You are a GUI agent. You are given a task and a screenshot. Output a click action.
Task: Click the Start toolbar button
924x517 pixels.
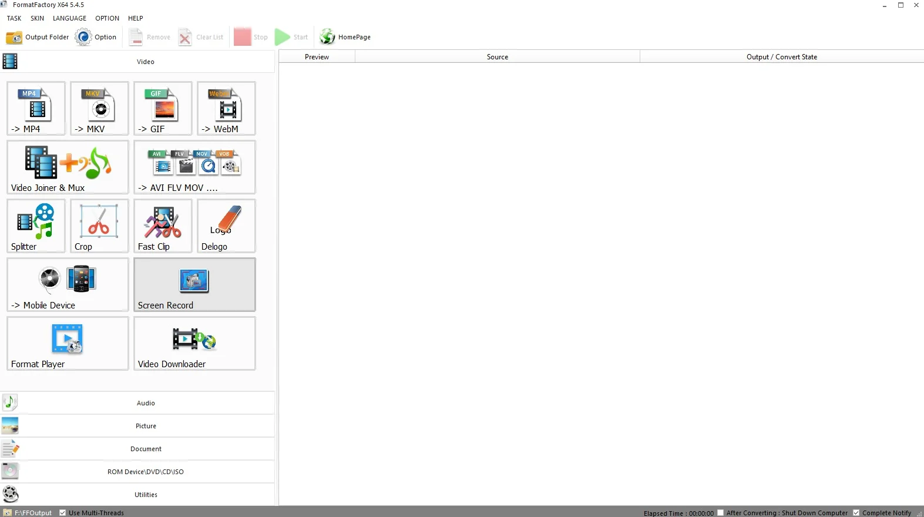pyautogui.click(x=292, y=37)
